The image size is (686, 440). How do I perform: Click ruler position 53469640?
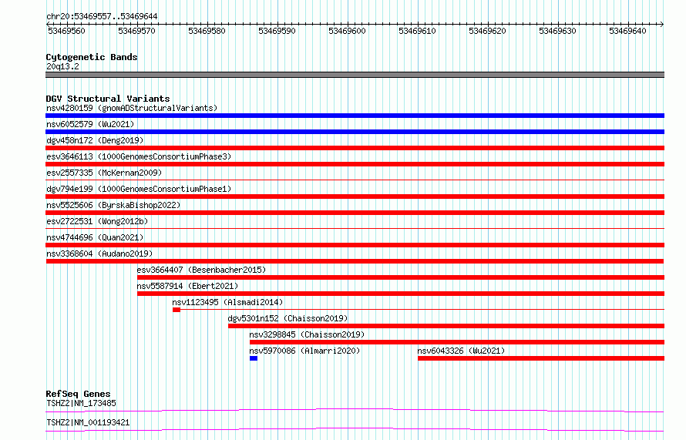[627, 31]
